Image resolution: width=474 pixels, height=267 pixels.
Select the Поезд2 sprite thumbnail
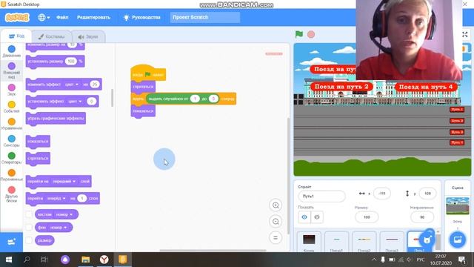[x=364, y=242]
